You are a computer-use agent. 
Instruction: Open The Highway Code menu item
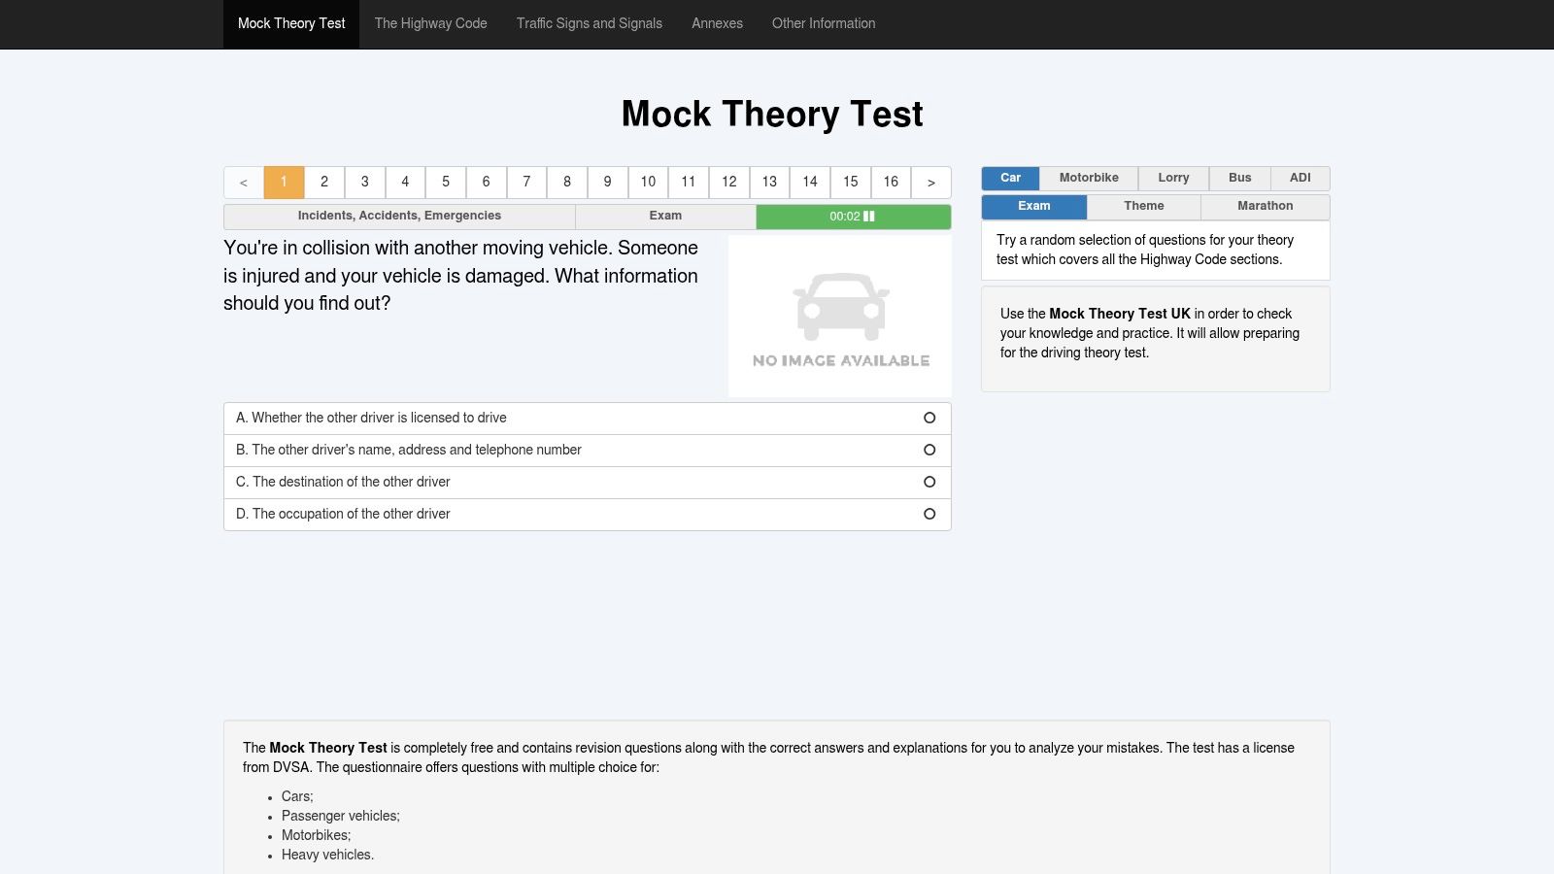coord(431,24)
